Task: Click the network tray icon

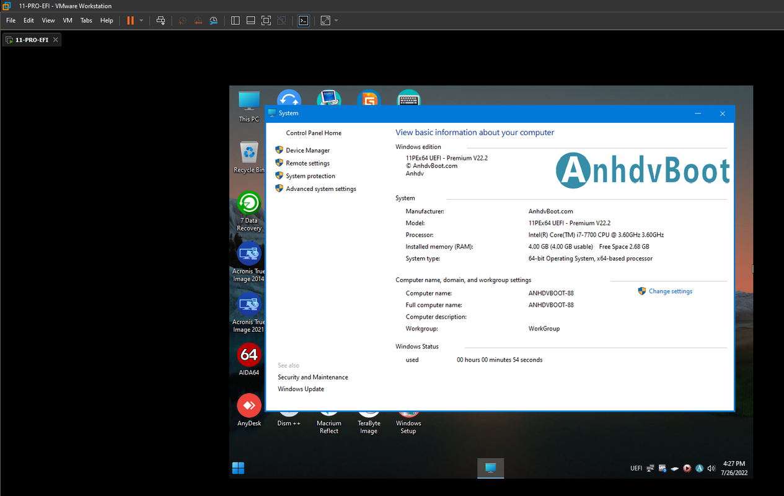Action: [x=650, y=469]
